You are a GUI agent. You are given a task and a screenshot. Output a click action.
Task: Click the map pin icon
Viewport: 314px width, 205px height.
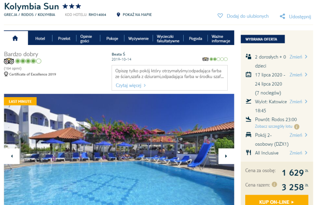[118, 15]
